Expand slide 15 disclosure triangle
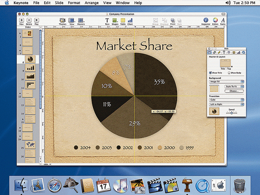Screen dimensions: 260x195 [x=23, y=119]
